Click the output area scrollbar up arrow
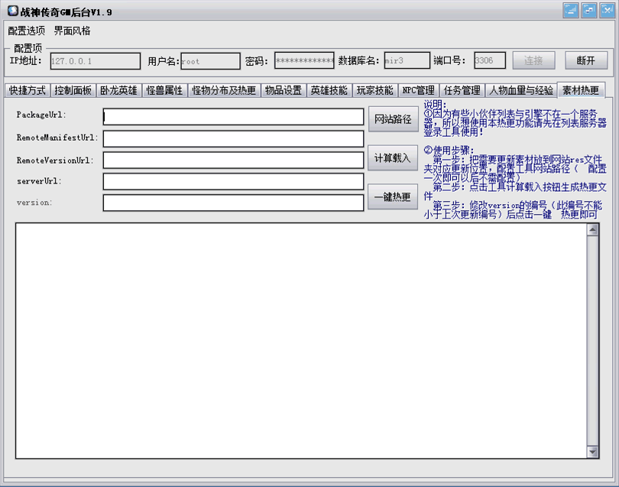This screenshot has height=487, width=619. point(592,230)
